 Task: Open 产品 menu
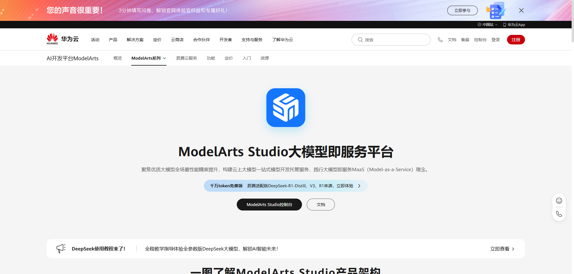tap(113, 40)
